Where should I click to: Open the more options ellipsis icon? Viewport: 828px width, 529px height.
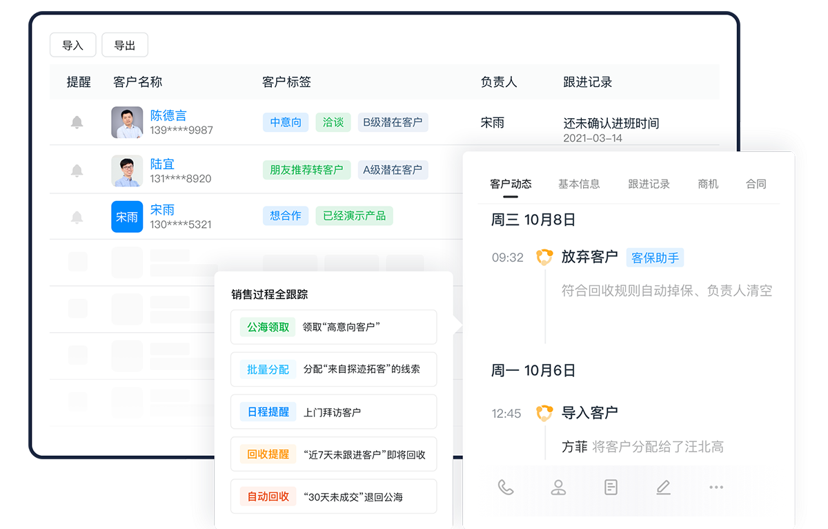tap(716, 488)
